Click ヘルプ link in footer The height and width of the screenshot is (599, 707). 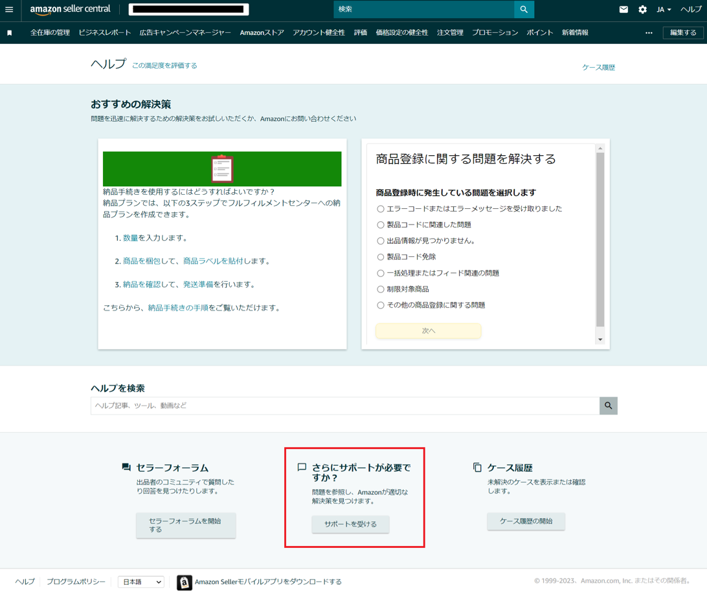(x=25, y=582)
